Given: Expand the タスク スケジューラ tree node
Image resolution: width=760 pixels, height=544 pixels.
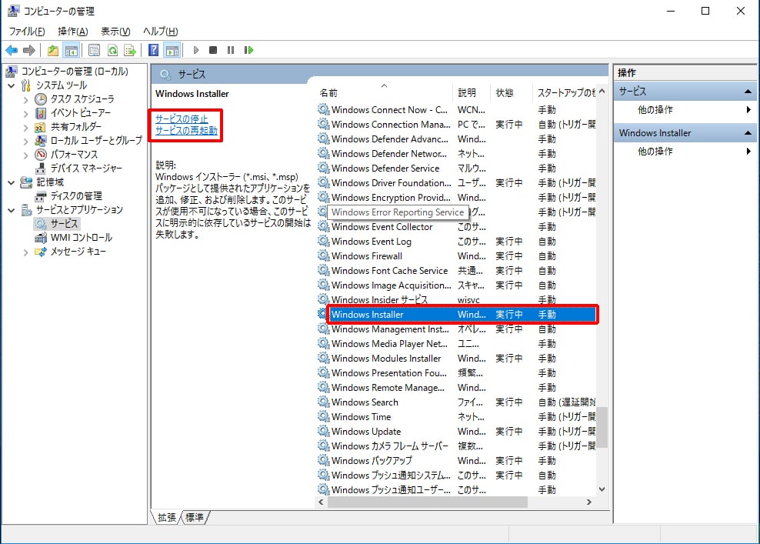Looking at the screenshot, I should 25,99.
